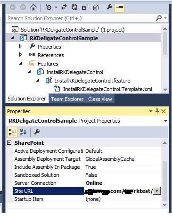Screen dimensions: 172x216
Task: Click the Pending Changes Filter clock icon
Action: [x=49, y=8]
